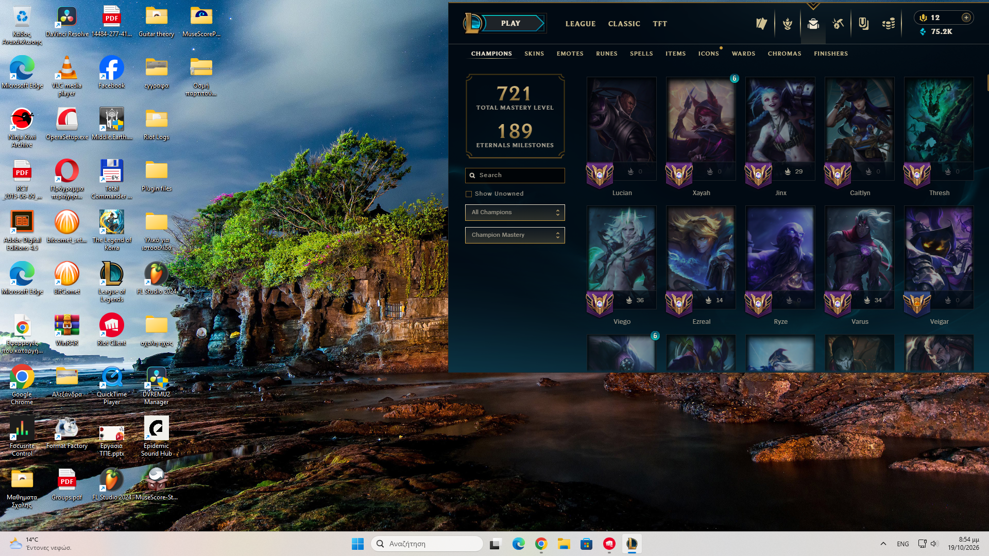Open the Facebook desktop shortcut

[x=112, y=73]
